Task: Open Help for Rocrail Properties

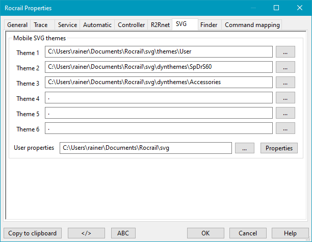Action: tap(290, 233)
